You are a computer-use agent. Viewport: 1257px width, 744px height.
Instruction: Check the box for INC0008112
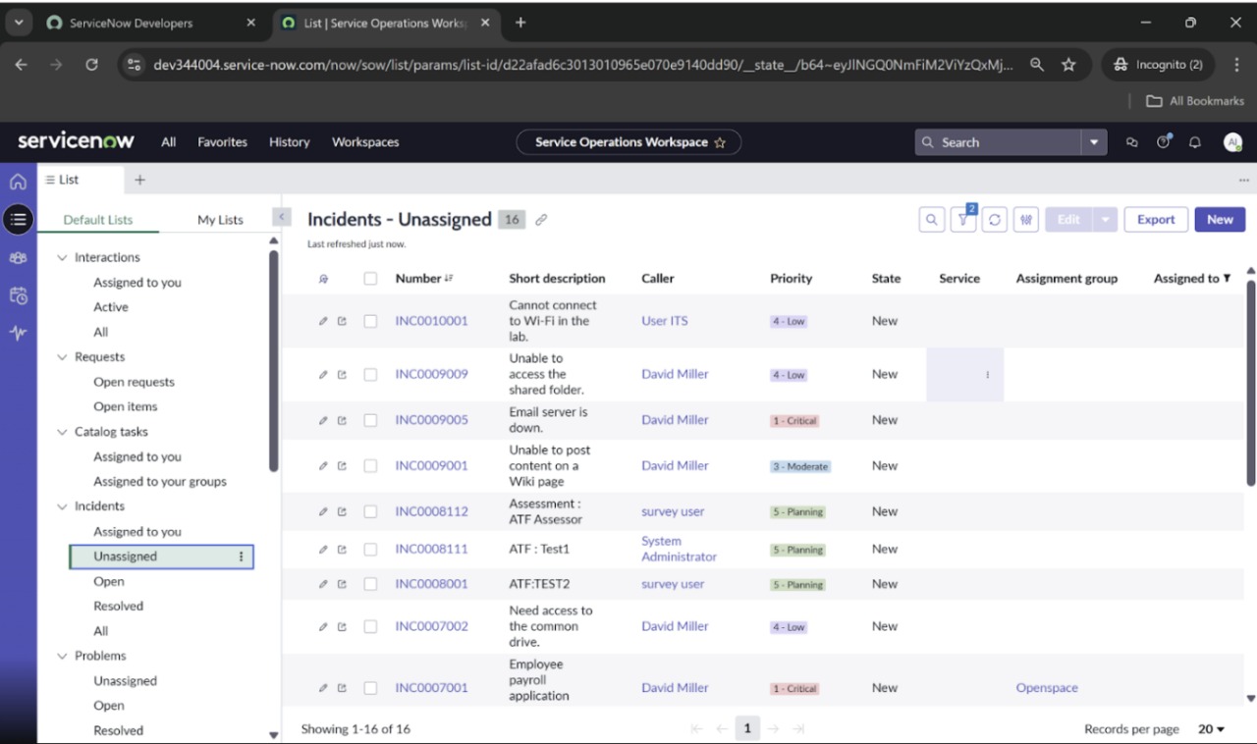click(x=370, y=511)
